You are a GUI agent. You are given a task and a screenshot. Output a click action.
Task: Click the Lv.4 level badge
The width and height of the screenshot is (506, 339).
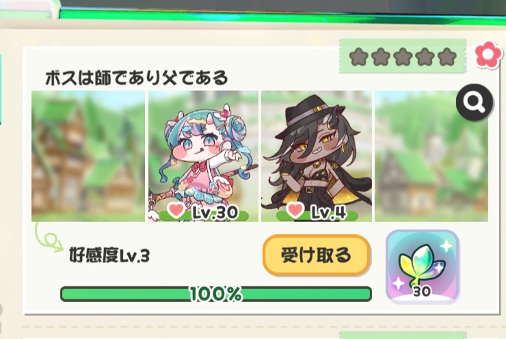(x=328, y=212)
